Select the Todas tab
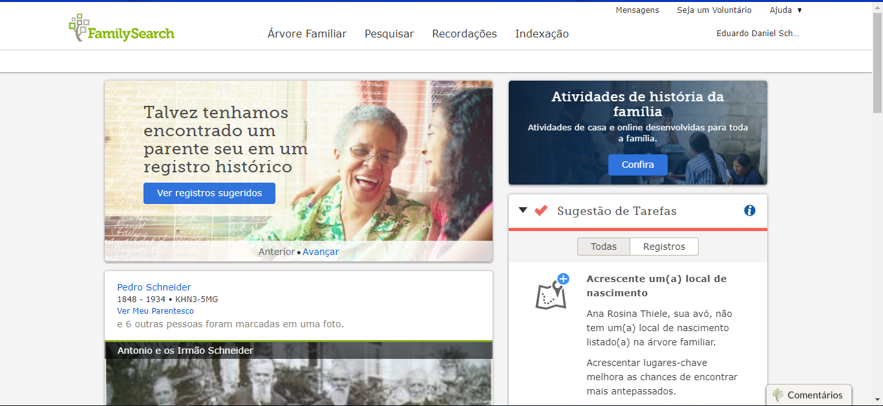 [x=604, y=247]
